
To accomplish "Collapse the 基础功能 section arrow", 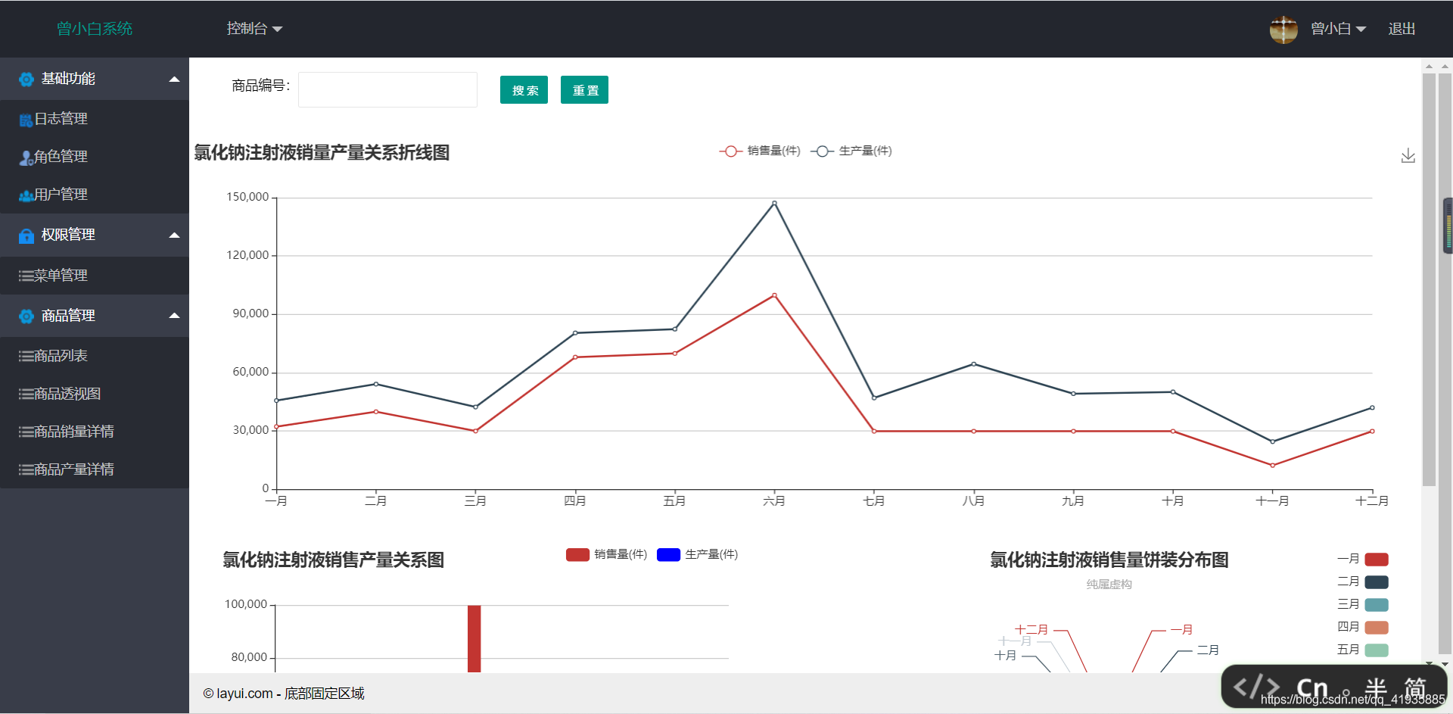I will [174, 79].
